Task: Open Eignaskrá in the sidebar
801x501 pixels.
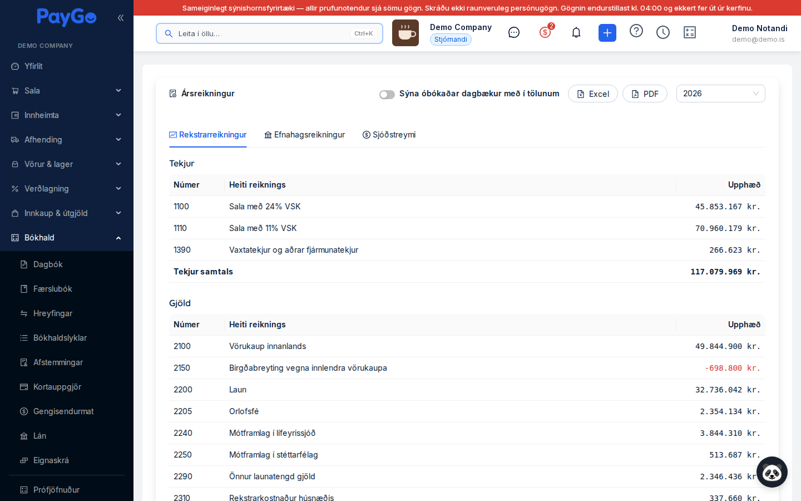Action: [67, 460]
